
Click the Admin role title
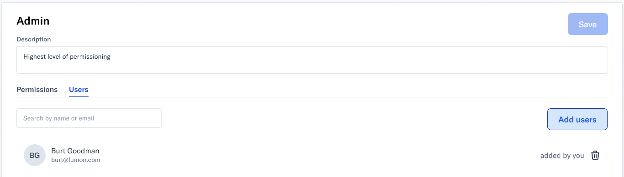[x=33, y=20]
